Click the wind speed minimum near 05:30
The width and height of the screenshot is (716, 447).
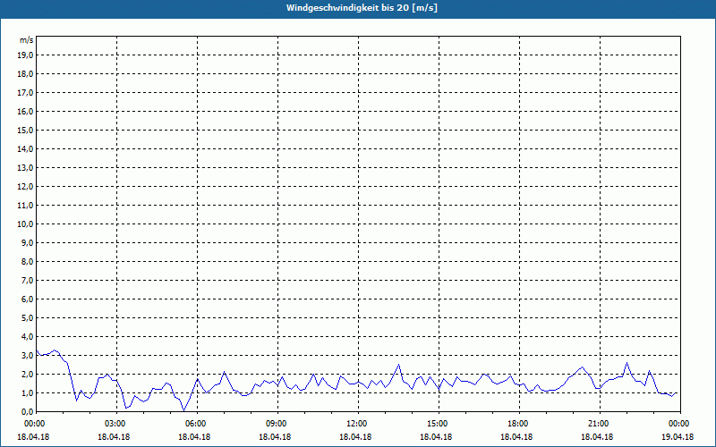tap(184, 410)
